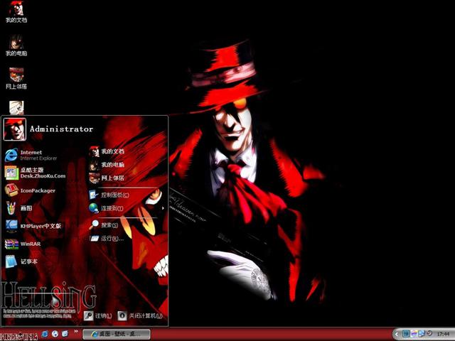Open 运行(R)... run dialog
The height and width of the screenshot is (341, 455).
(x=107, y=239)
